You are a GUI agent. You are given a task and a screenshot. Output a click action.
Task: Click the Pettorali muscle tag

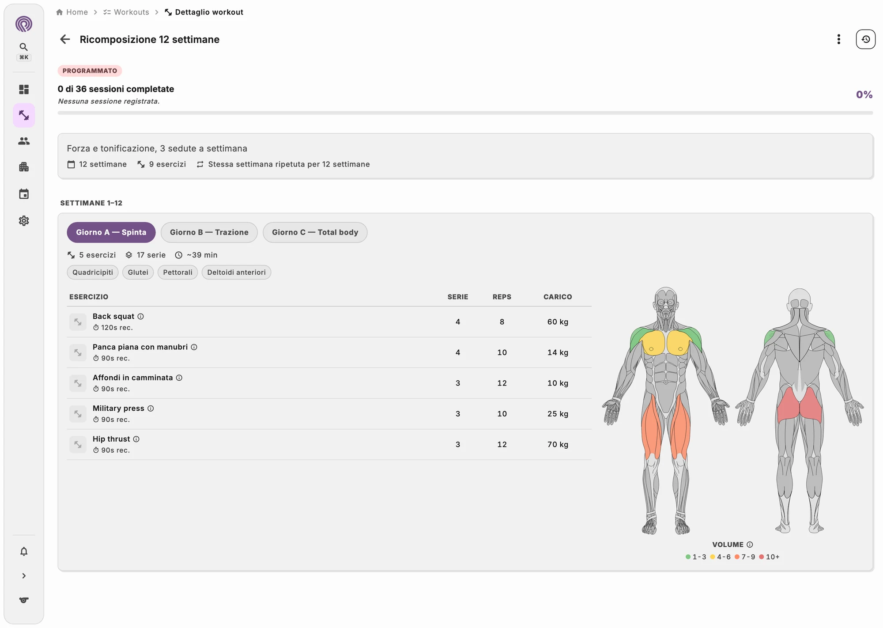pos(177,272)
